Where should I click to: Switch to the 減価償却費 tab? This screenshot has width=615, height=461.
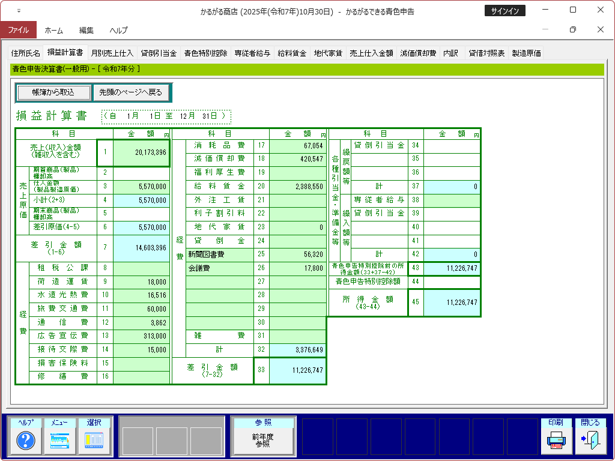coord(418,53)
